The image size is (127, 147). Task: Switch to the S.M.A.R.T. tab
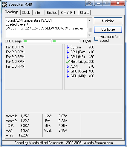pyautogui.click(x=68, y=13)
